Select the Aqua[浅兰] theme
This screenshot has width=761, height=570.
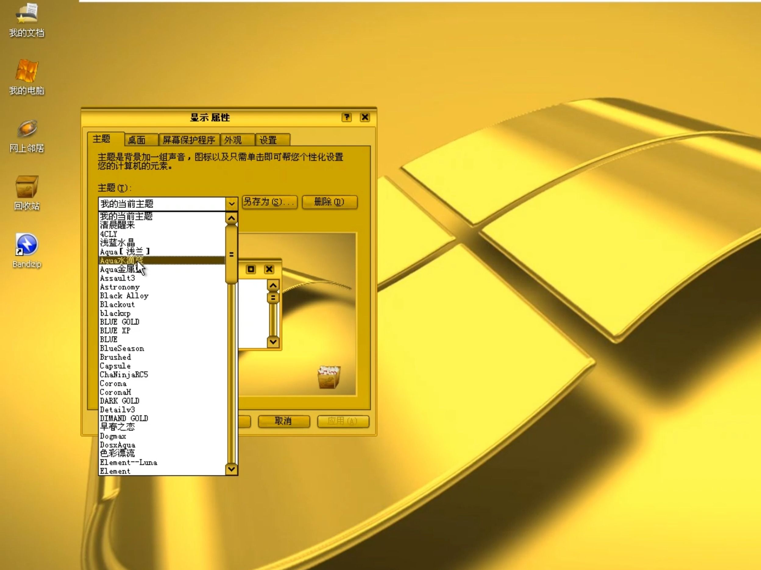(x=162, y=251)
